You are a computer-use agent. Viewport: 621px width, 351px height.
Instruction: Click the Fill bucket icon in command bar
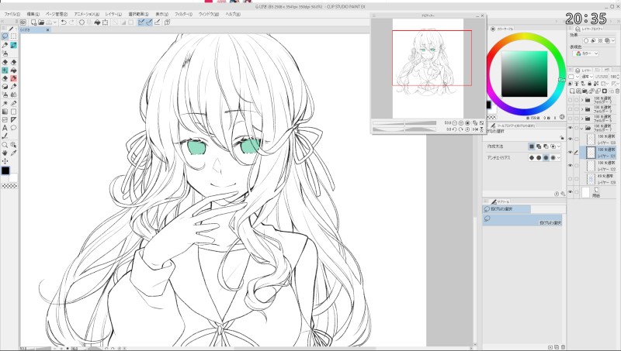(x=97, y=22)
